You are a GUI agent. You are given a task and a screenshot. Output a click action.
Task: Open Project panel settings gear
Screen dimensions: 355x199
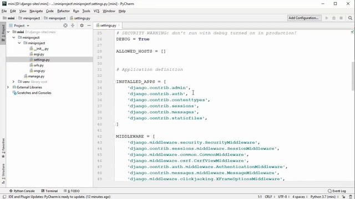82,25
